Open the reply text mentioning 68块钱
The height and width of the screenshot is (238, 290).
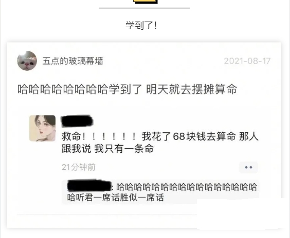[x=160, y=143]
